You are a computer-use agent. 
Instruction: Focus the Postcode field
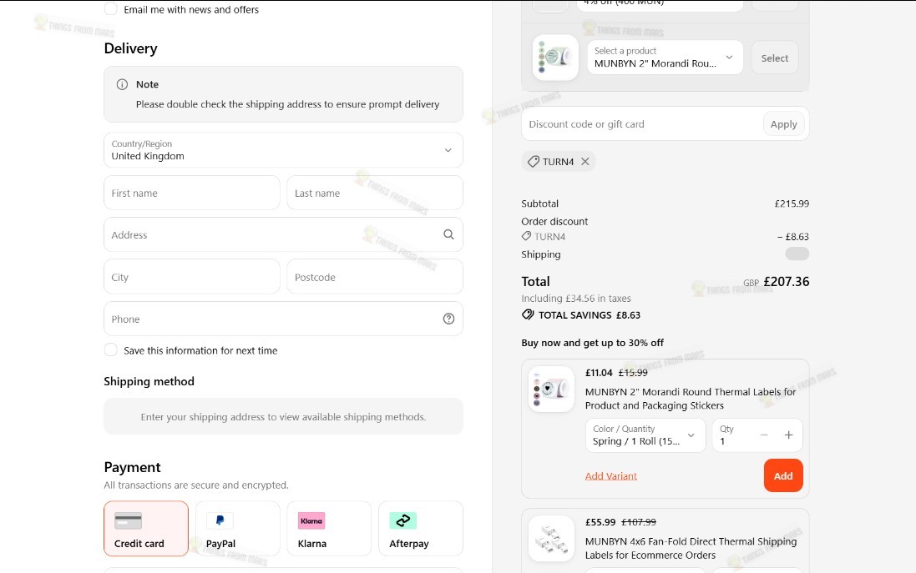pyautogui.click(x=375, y=277)
